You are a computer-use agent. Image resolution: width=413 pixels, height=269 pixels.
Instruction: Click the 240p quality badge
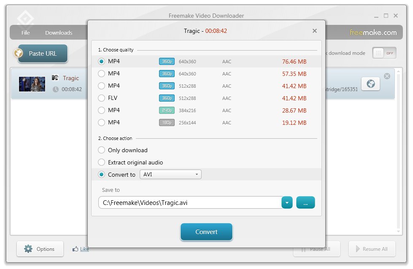click(167, 110)
